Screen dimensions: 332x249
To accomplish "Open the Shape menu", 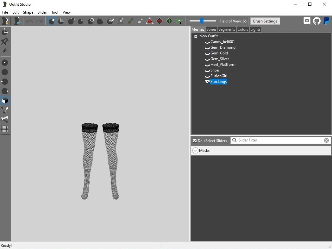I will tap(28, 12).
